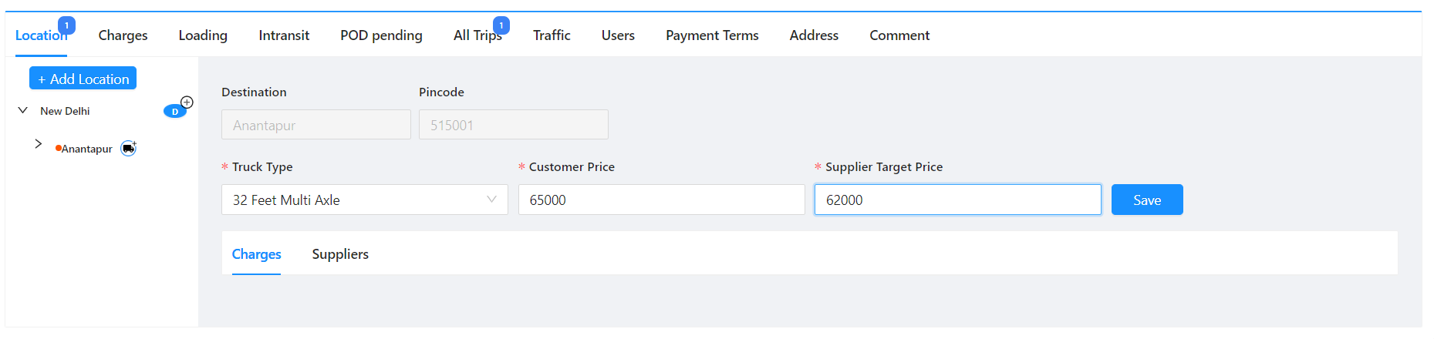1434x339 pixels.
Task: Click the add-truck icon beside Anantapur
Action: tap(129, 149)
